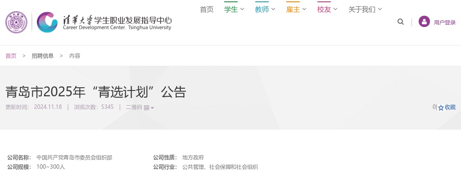Navigate to 招聘信息 in the breadcrumb
The height and width of the screenshot is (180, 461).
coord(42,56)
